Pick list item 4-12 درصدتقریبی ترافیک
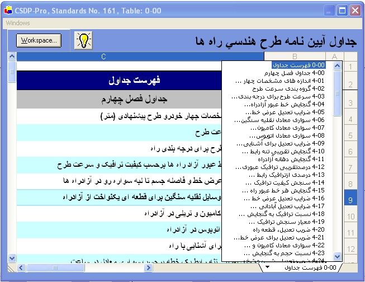365x282 pixels. 280,167
